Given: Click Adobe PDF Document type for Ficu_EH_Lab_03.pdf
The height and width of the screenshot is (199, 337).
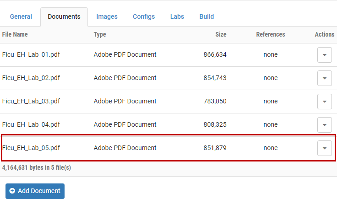Looking at the screenshot, I should coord(125,101).
